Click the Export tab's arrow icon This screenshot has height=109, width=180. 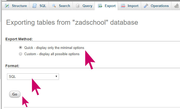pyautogui.click(x=100, y=6)
